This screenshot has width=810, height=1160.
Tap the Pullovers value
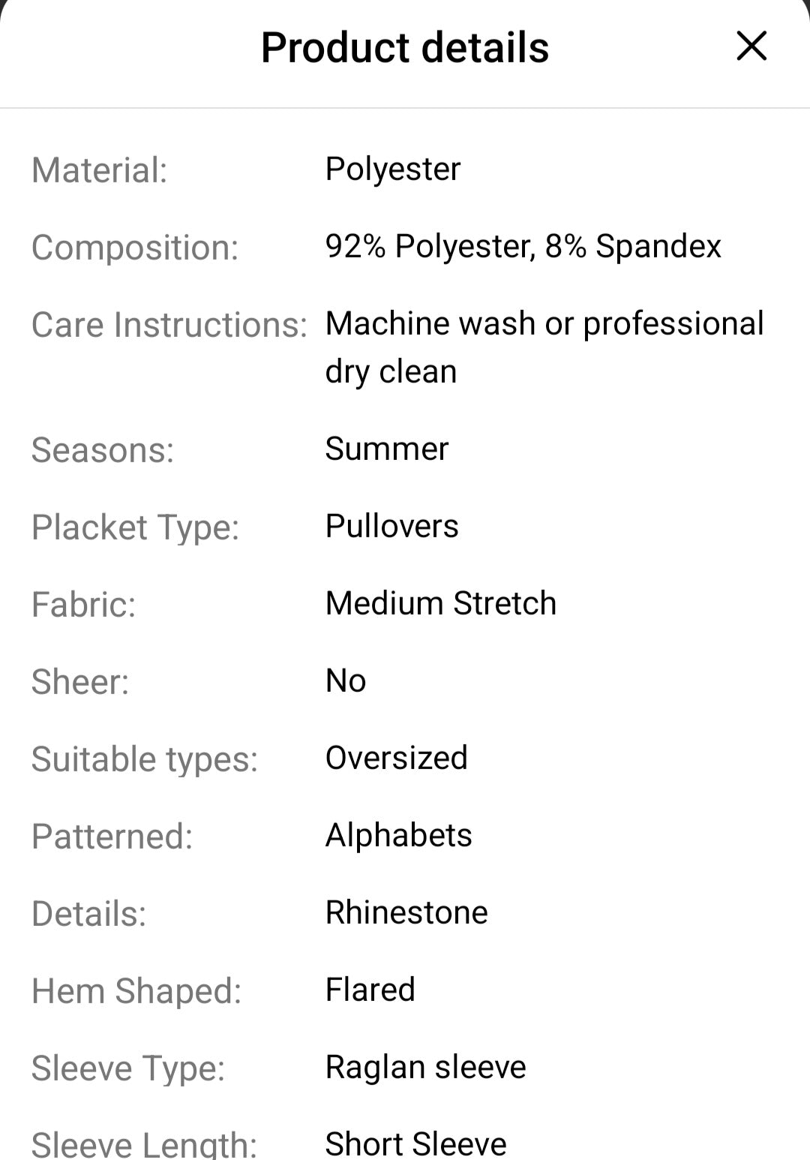391,526
